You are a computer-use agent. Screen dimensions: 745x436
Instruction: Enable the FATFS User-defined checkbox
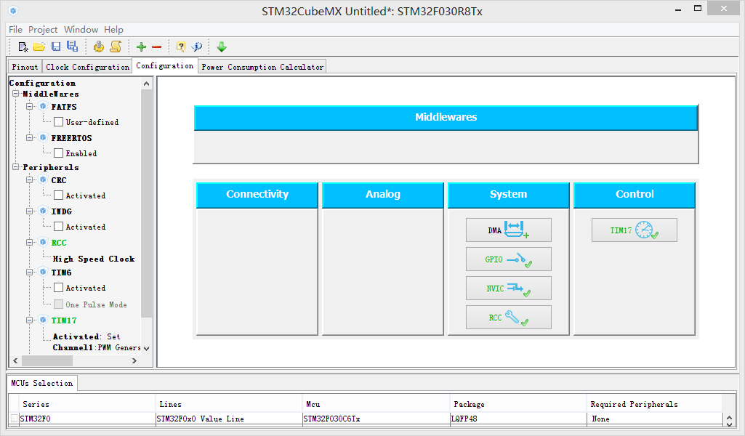(58, 122)
